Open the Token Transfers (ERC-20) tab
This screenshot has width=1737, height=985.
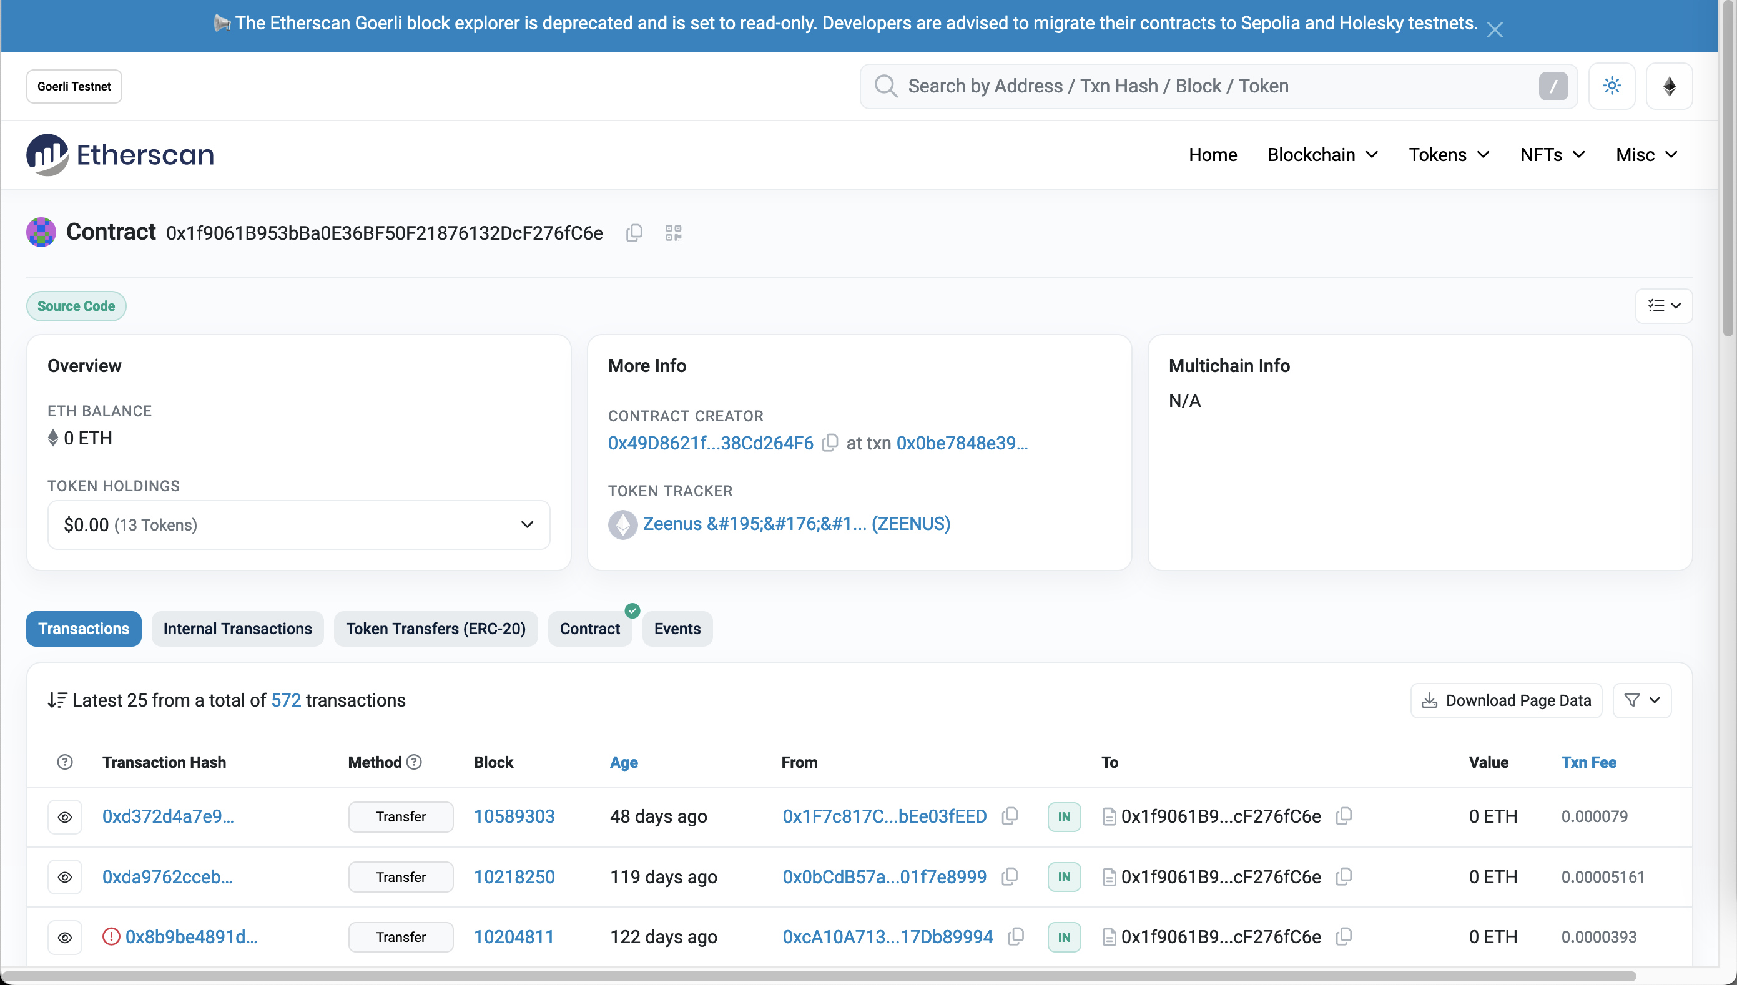435,629
